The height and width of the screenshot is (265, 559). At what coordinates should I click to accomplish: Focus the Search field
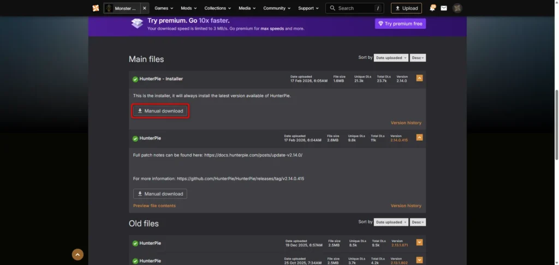[355, 8]
